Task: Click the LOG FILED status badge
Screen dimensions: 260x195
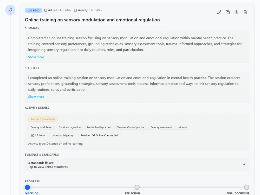Action: pos(33,10)
